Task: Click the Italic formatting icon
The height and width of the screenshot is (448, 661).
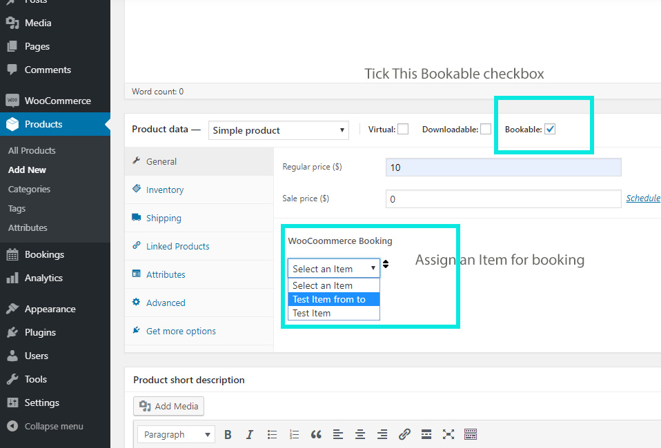Action: (x=250, y=434)
